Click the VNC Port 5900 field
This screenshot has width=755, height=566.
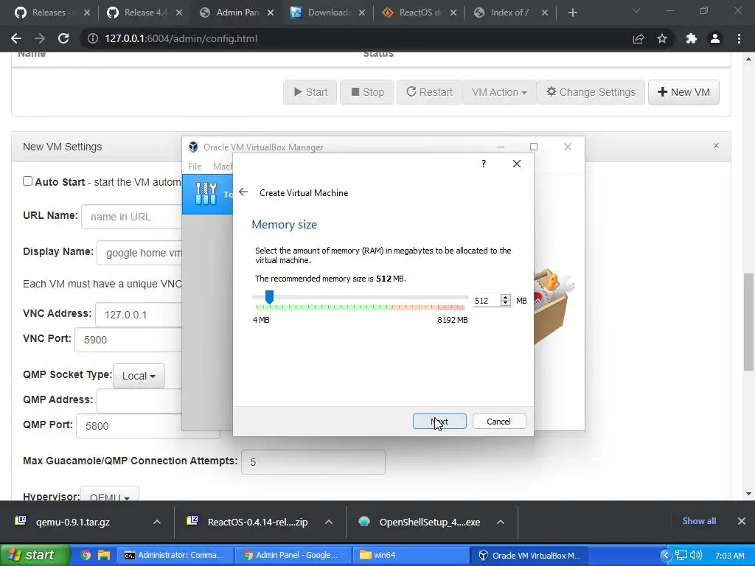(x=128, y=340)
